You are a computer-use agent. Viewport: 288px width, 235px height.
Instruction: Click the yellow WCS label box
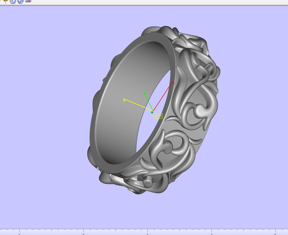[158, 116]
